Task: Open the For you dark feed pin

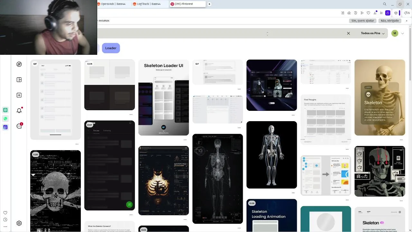Action: click(x=109, y=165)
